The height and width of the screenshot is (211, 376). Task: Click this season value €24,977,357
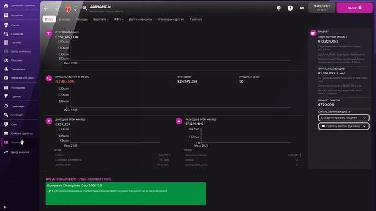187,81
